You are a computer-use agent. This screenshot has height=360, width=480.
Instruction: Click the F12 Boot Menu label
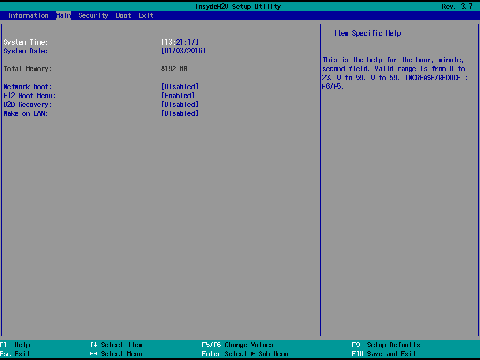[x=30, y=96]
